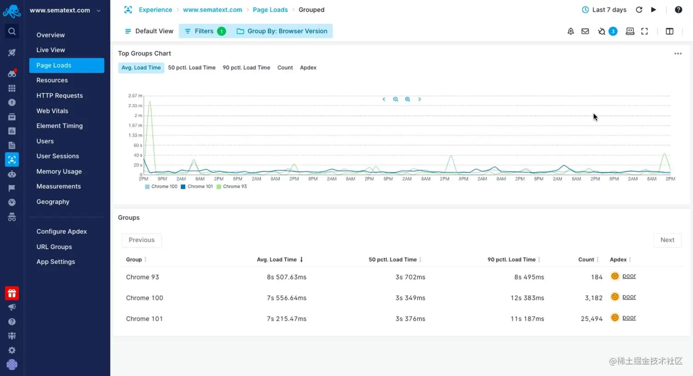
Task: Sort the table by Apdex column
Action: 621,260
